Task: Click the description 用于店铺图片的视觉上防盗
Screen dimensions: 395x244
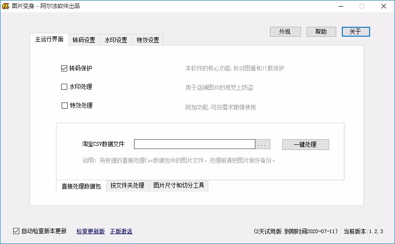Action: coord(219,87)
